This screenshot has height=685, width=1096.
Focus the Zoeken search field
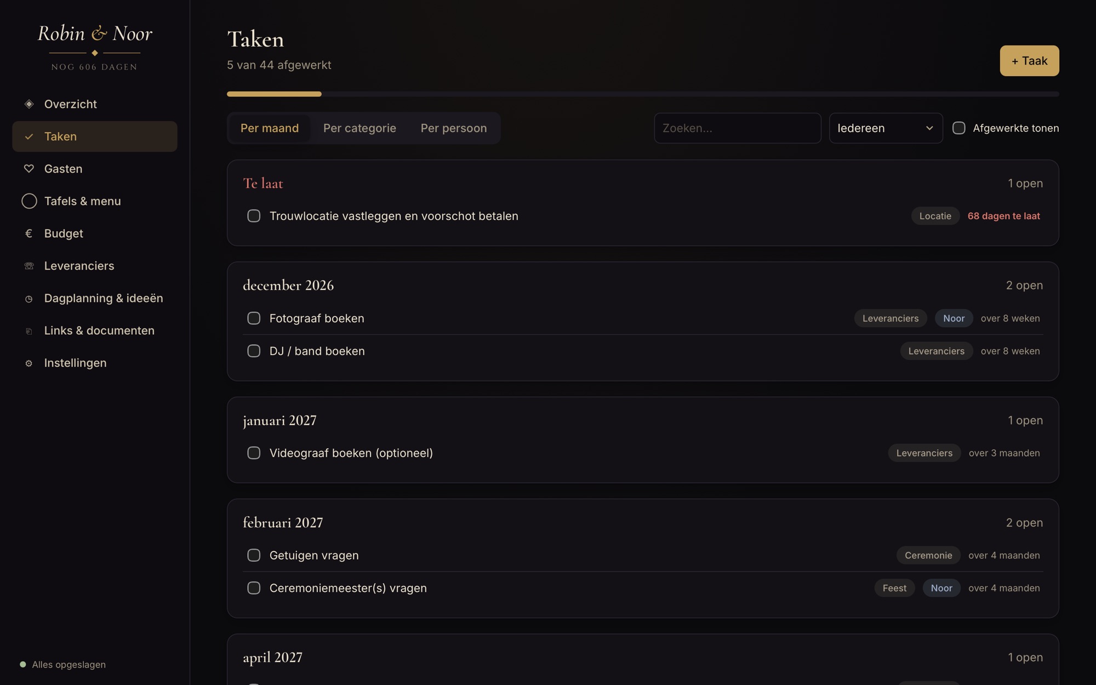tap(738, 128)
